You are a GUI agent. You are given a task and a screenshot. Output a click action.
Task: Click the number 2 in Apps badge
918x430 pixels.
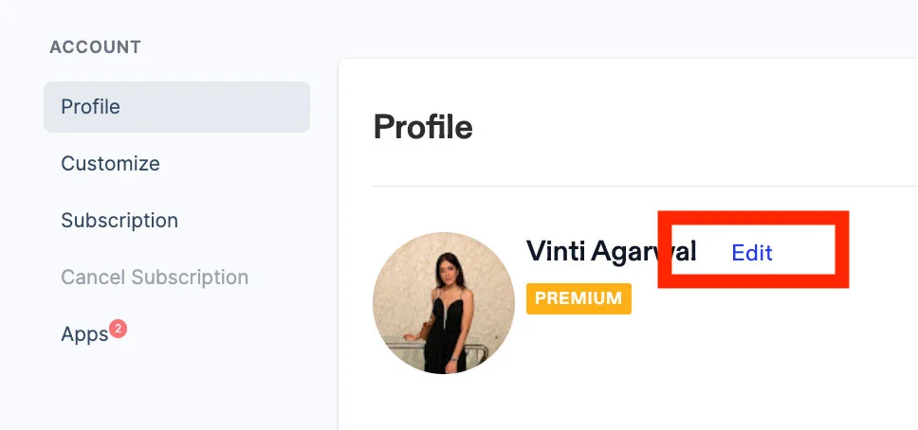point(118,329)
